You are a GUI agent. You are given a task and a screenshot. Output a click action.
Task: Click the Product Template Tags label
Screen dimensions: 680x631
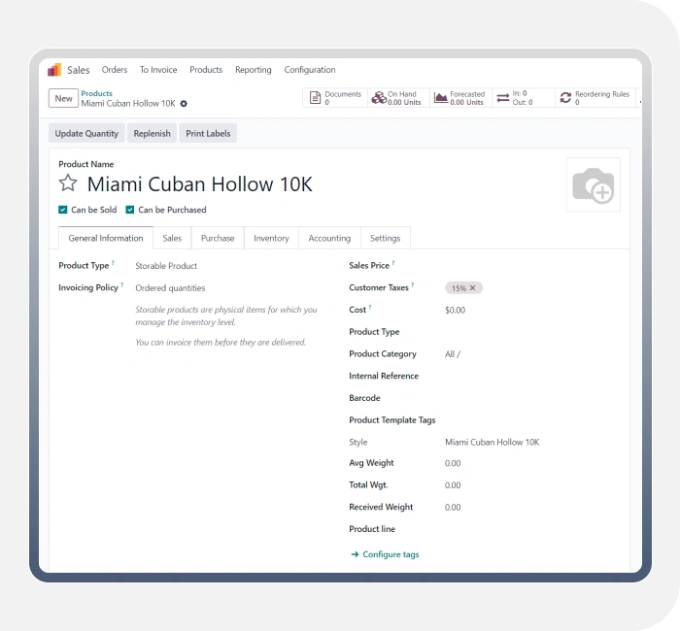pos(392,420)
